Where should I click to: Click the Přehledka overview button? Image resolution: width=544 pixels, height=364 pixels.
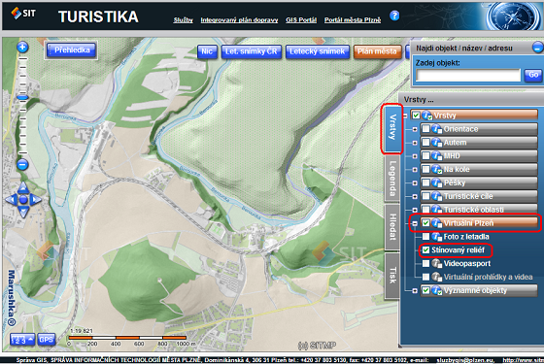[71, 50]
